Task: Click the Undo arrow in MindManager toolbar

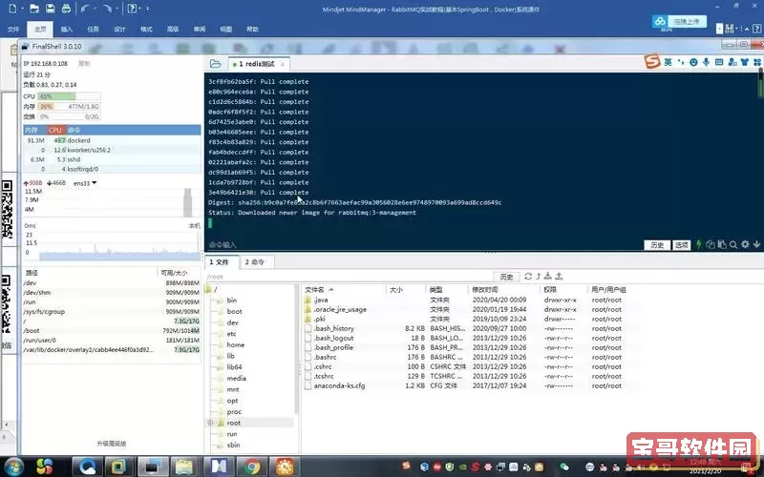Action: [x=85, y=9]
